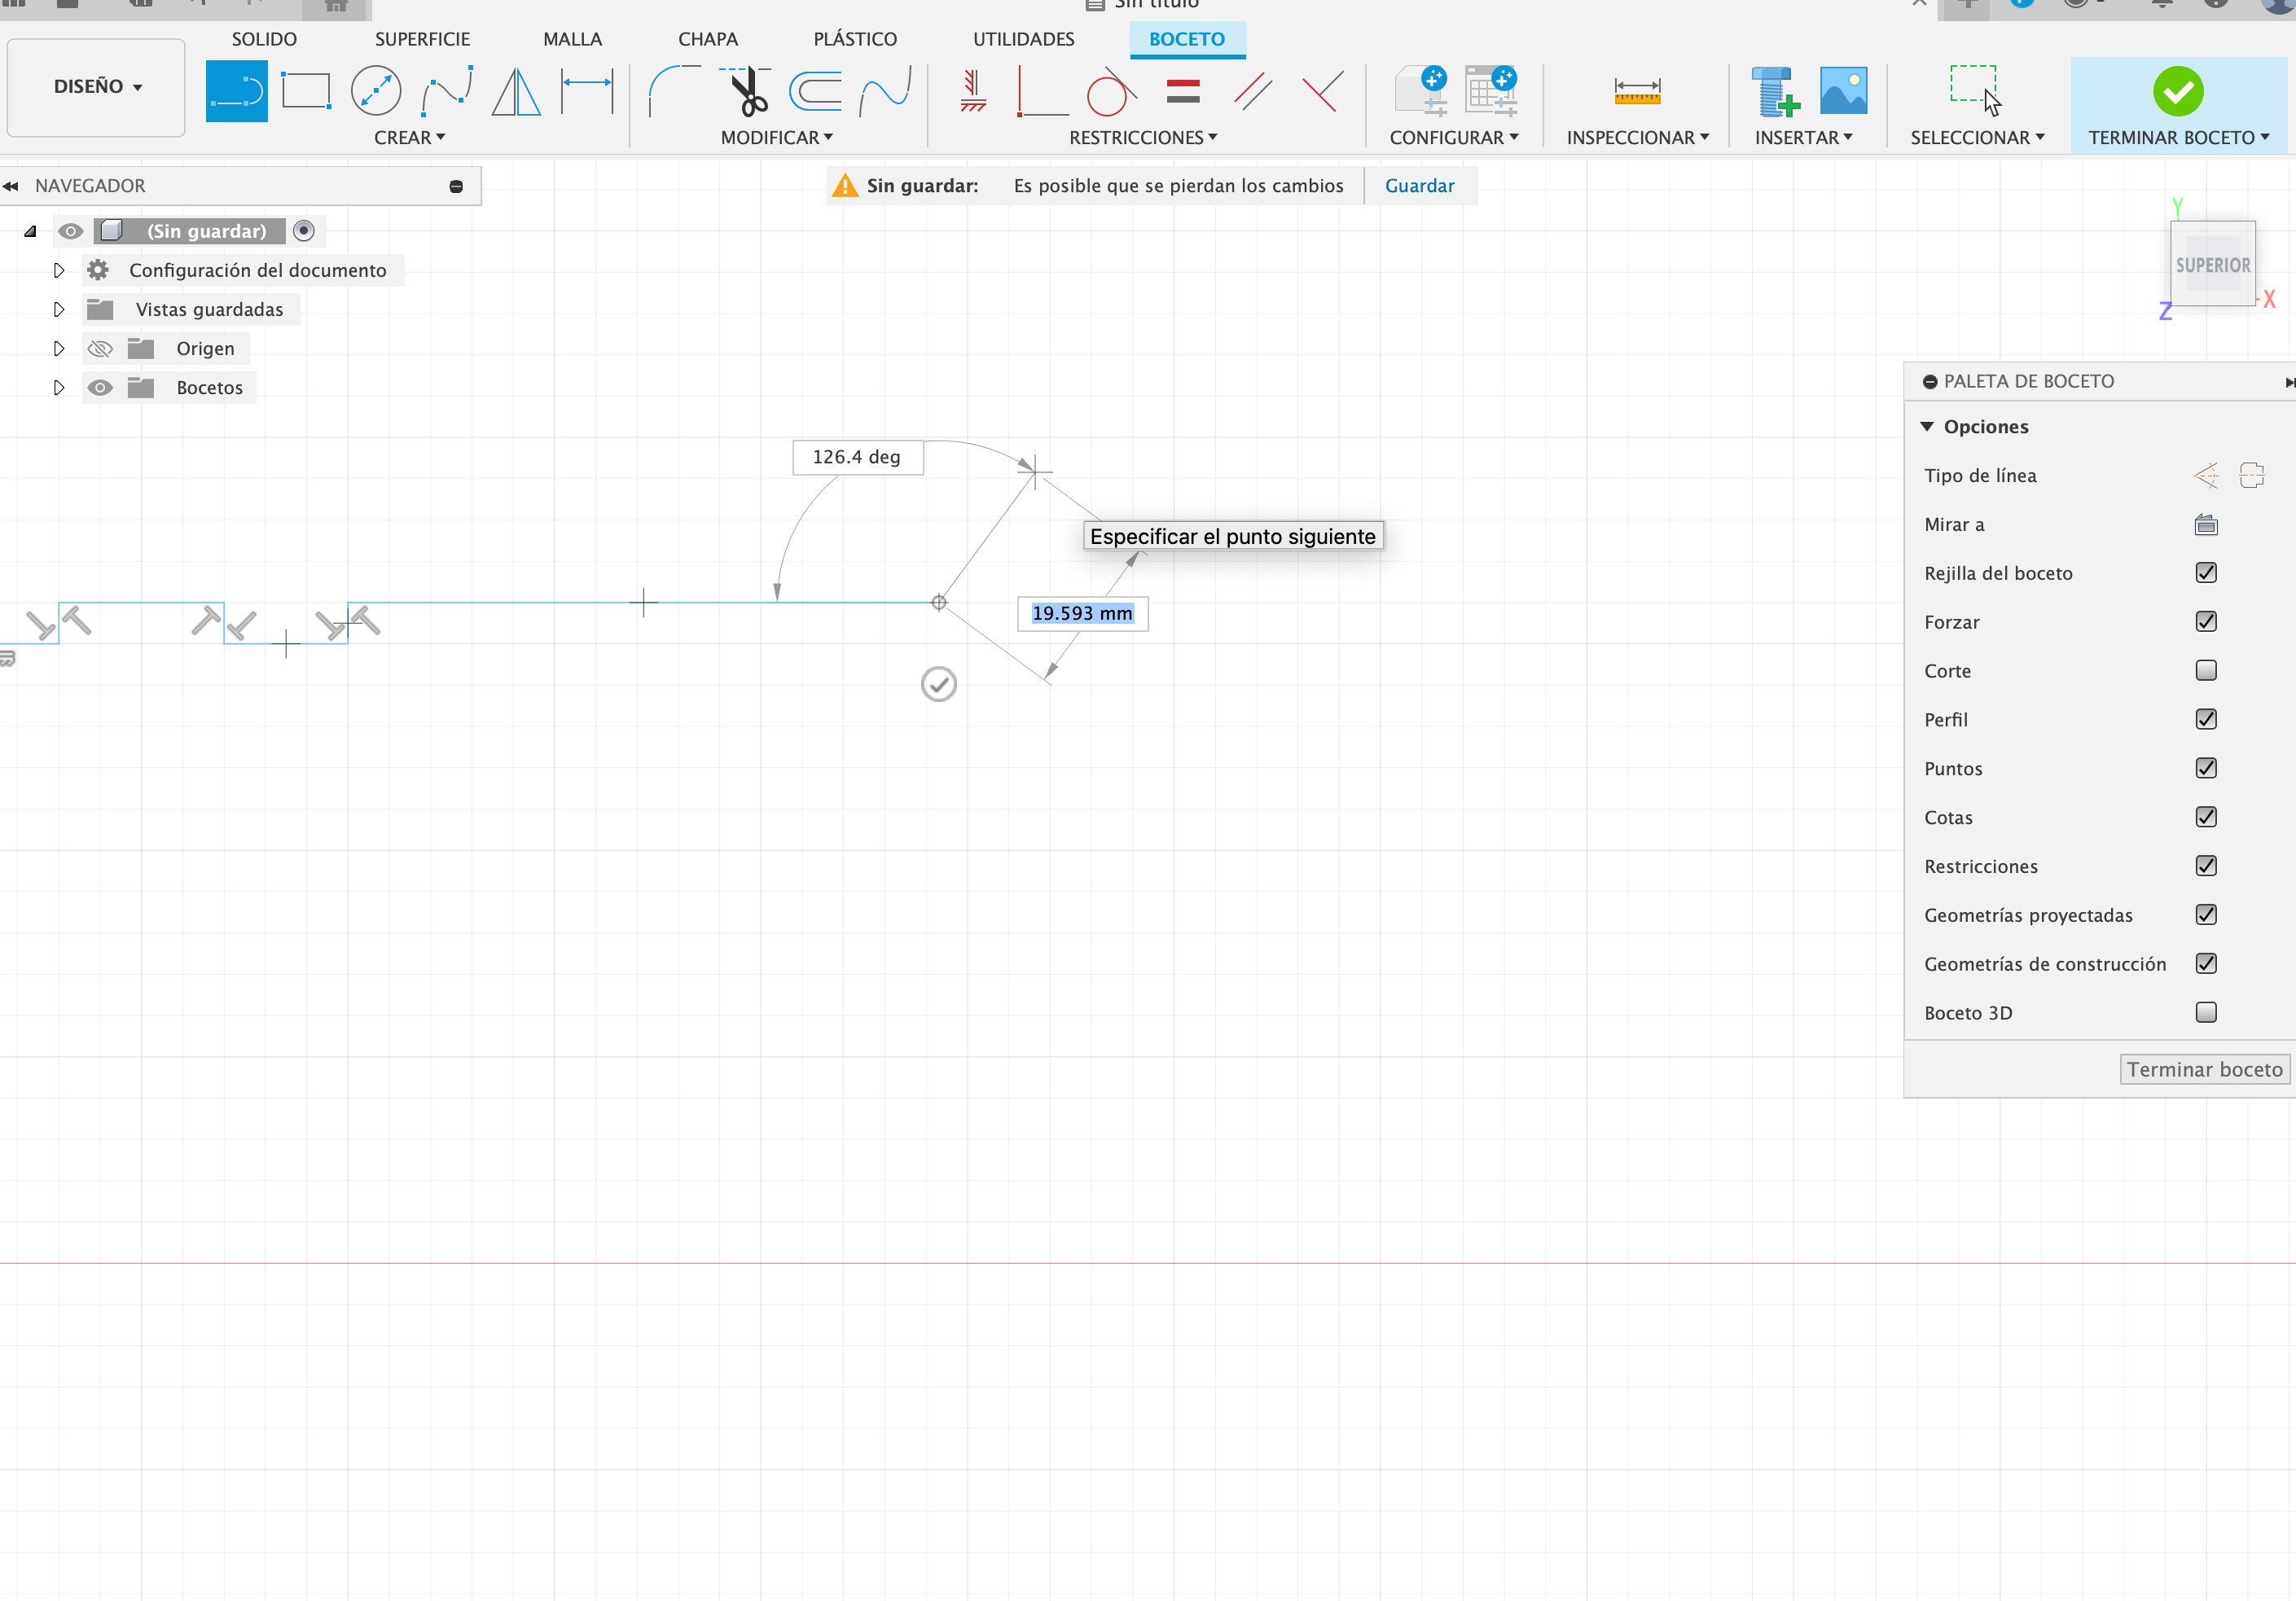Apply Tangent constraint
2296x1601 pixels.
click(1111, 91)
